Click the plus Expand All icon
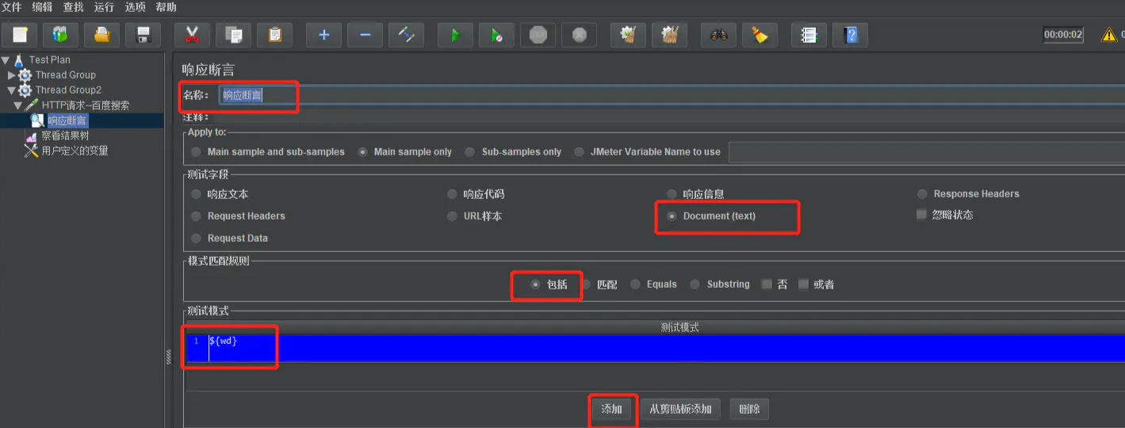Screen dimensions: 1125x428 323,35
